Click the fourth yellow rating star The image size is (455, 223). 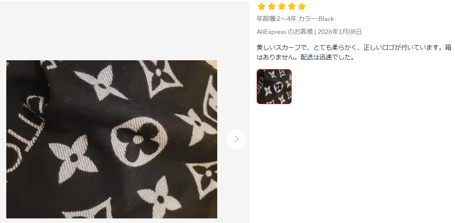point(292,6)
